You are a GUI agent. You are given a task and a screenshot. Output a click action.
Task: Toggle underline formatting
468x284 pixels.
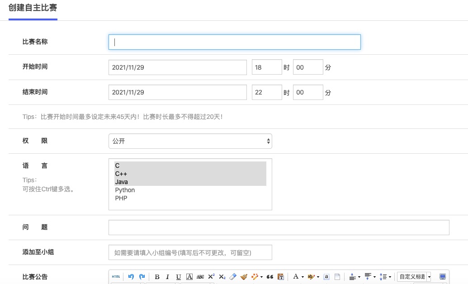[179, 277]
